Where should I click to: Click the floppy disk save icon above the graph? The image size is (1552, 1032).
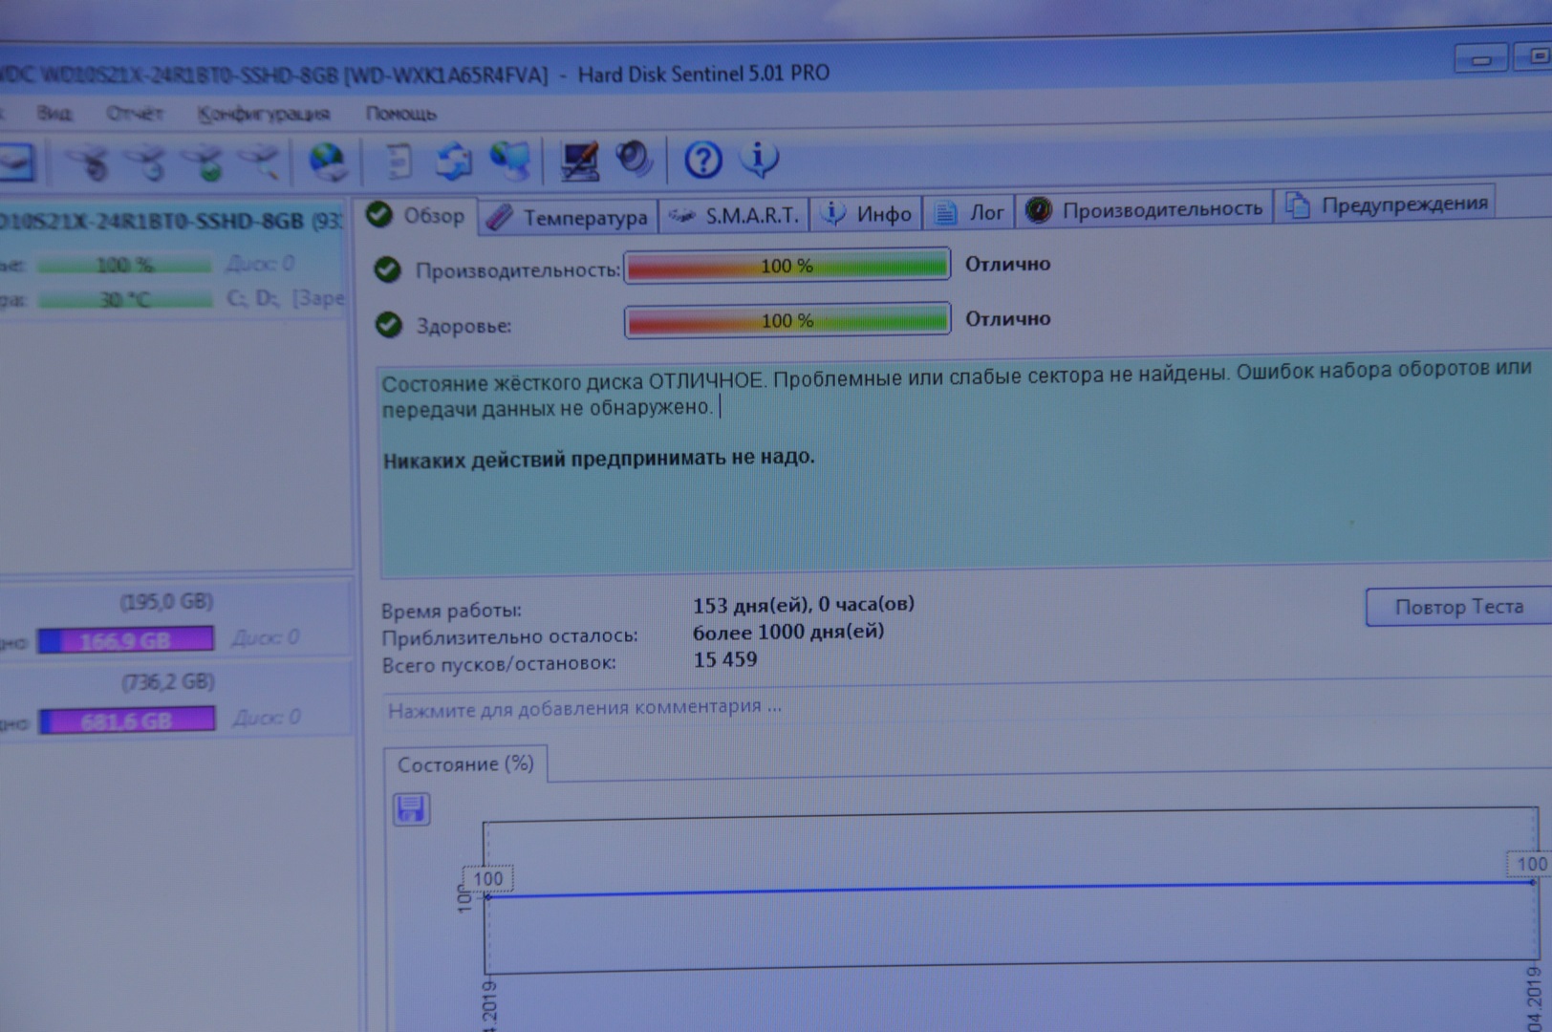[x=411, y=809]
